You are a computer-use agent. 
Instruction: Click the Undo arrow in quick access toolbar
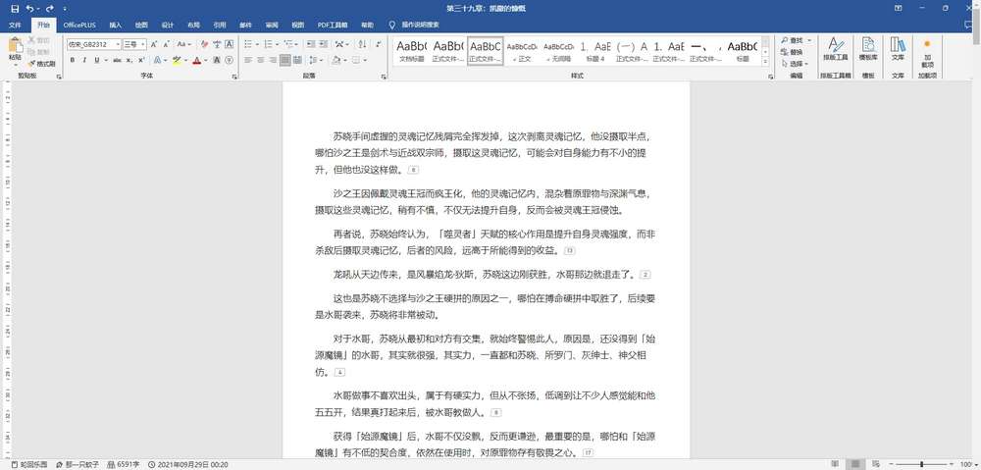tap(30, 9)
